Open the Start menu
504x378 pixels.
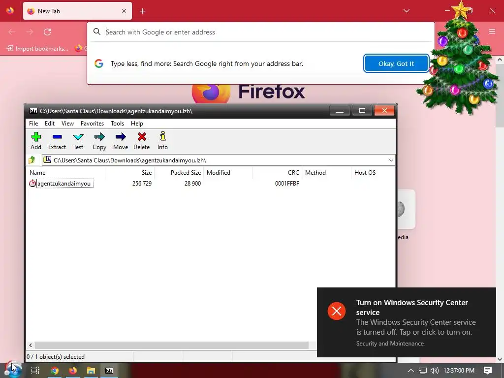click(12, 370)
